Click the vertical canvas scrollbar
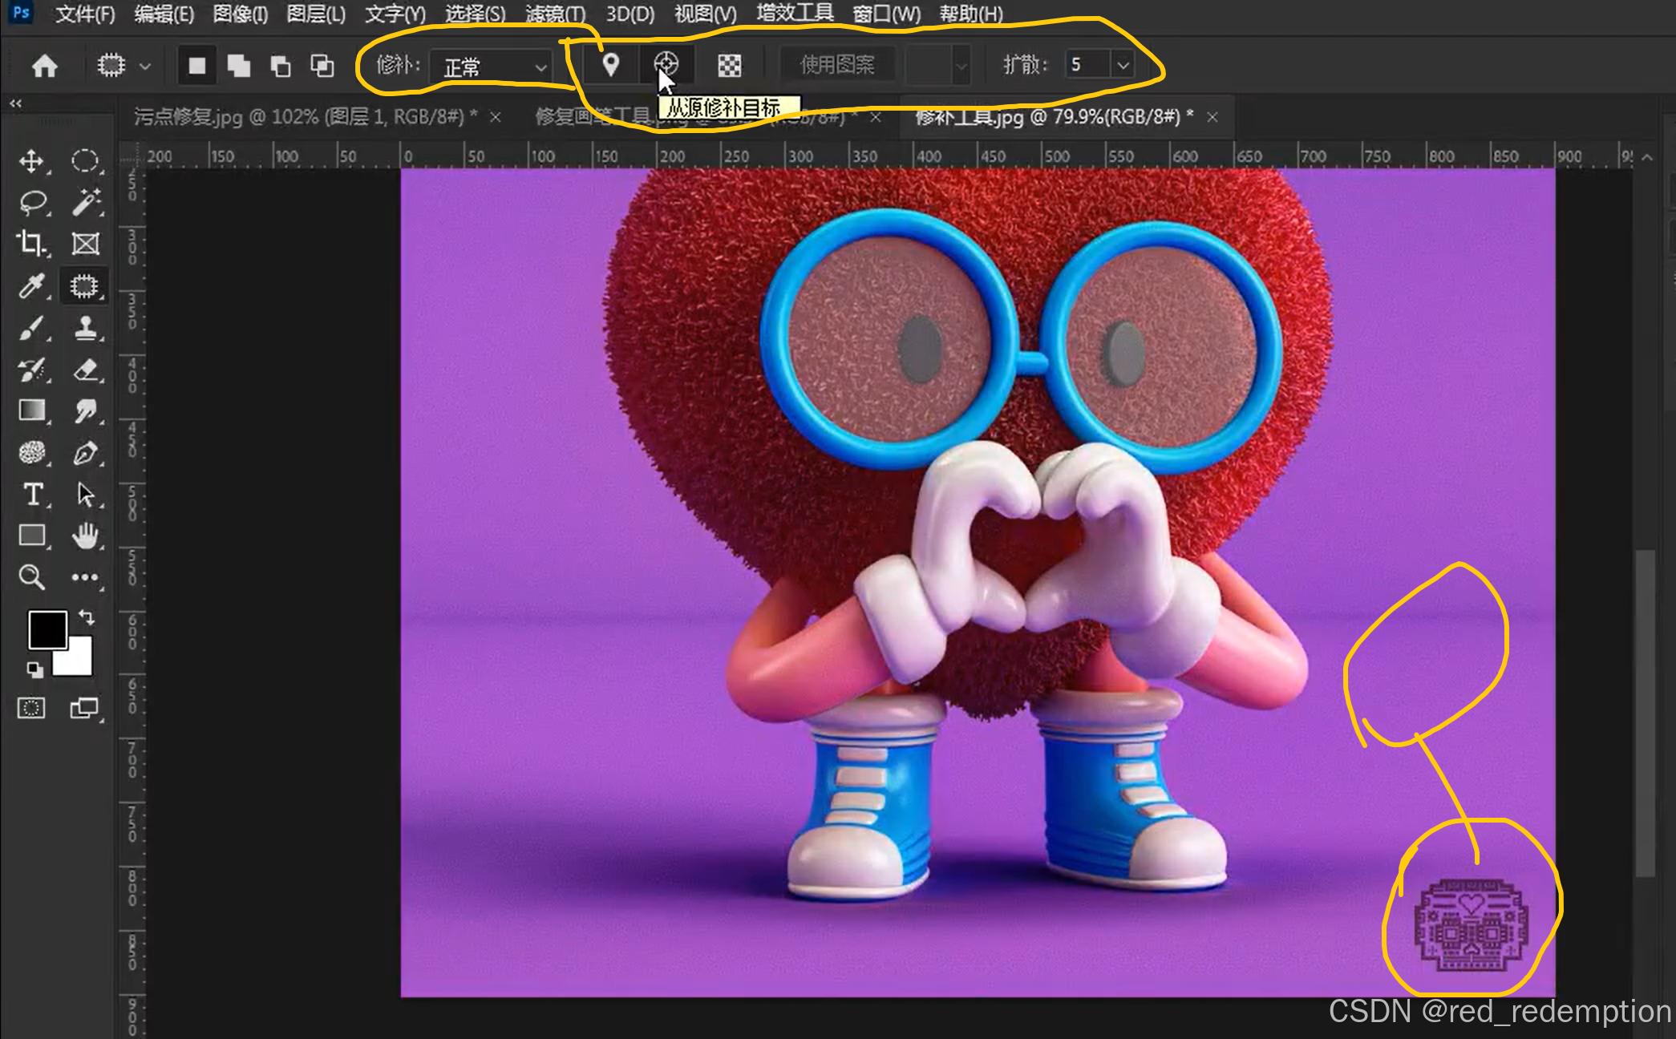 (x=1645, y=714)
